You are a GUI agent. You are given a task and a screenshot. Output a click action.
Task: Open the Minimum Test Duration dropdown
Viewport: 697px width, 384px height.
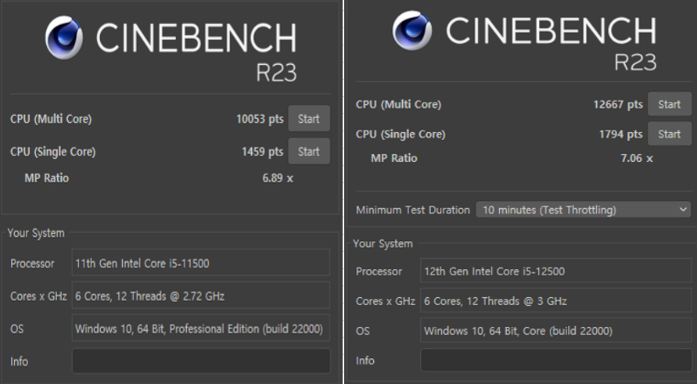pyautogui.click(x=584, y=210)
